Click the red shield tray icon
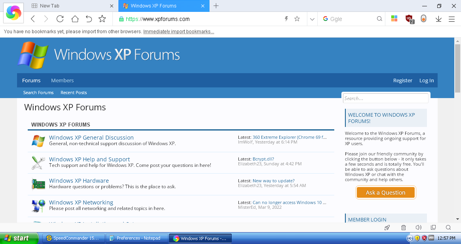Screen dimensions: 461x244 [424, 238]
